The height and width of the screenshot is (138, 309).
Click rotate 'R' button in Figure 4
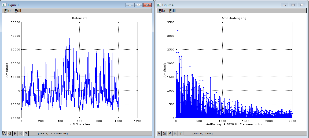175,133
